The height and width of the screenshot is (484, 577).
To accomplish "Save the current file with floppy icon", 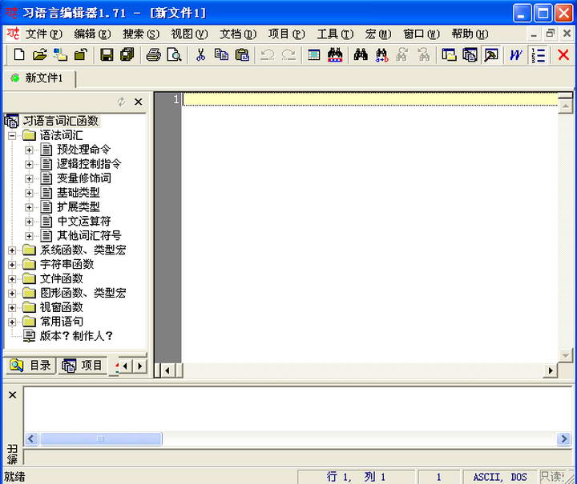I will (x=107, y=55).
